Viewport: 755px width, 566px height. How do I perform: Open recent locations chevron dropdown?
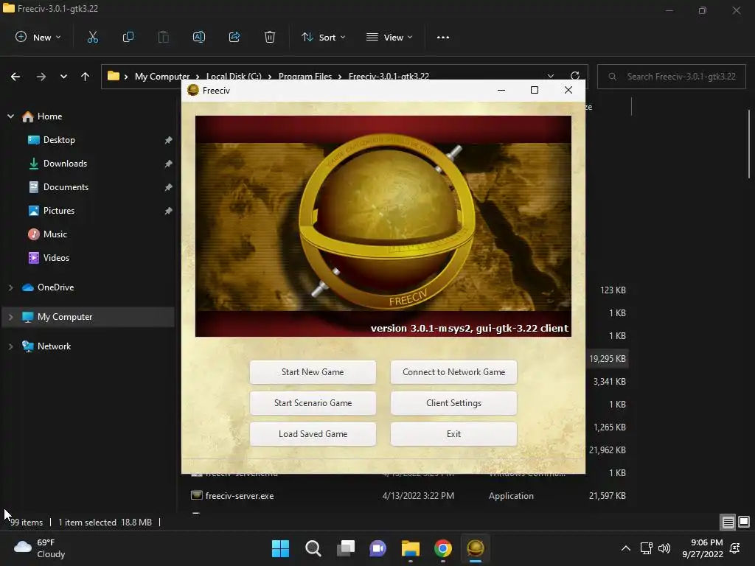coord(63,77)
